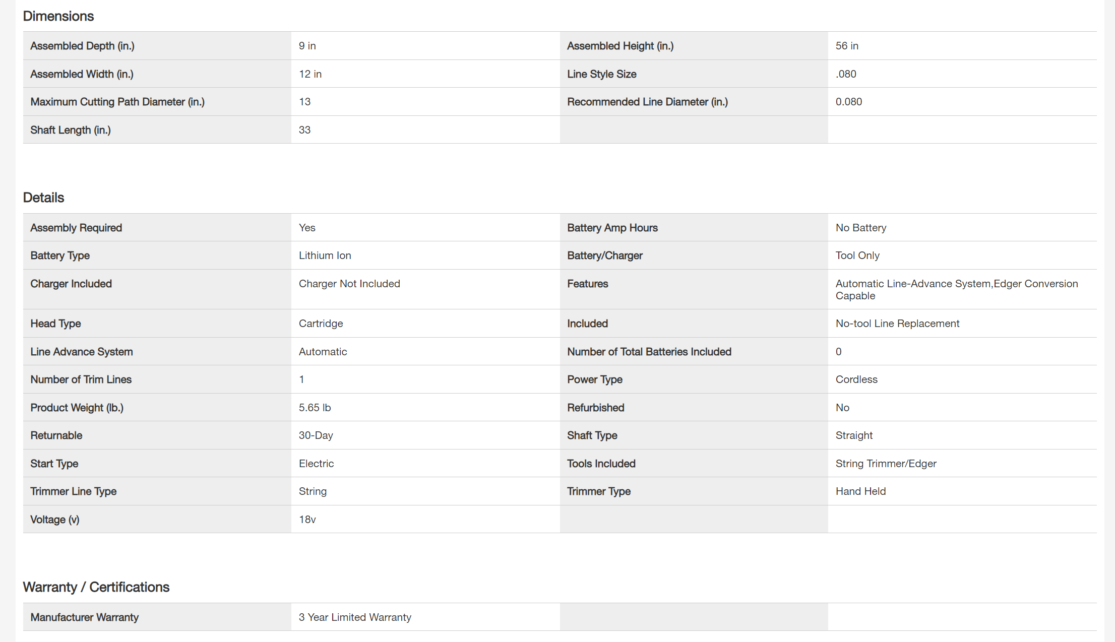
Task: Click the Shaft Type value Straight
Action: tap(853, 435)
